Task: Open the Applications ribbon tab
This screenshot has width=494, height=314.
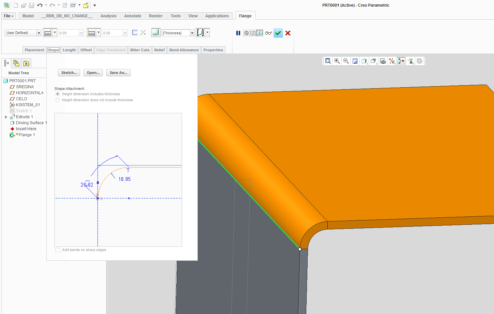Action: pos(217,16)
